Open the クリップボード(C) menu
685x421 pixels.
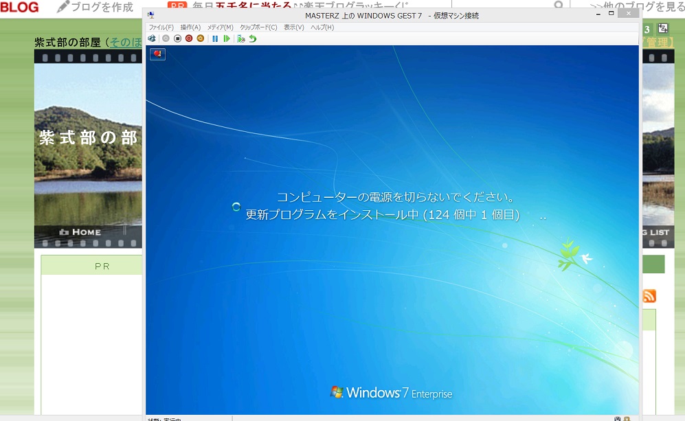258,27
